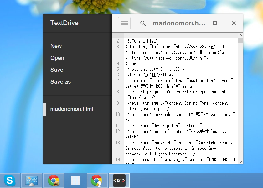Open the hamburger menu in TextDrive's title bar
The image size is (263, 188).
[x=124, y=23]
